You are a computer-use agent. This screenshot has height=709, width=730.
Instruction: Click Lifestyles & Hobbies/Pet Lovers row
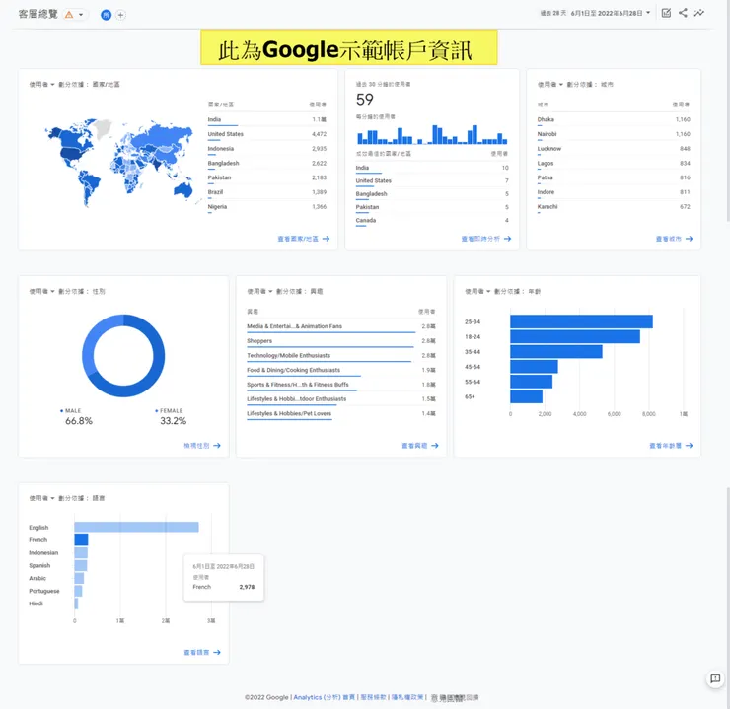tap(340, 413)
